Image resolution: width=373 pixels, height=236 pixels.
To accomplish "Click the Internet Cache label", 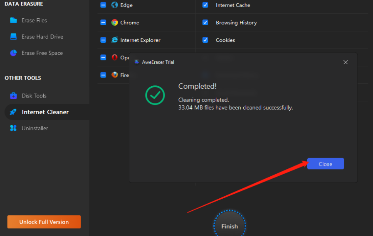I will [233, 5].
